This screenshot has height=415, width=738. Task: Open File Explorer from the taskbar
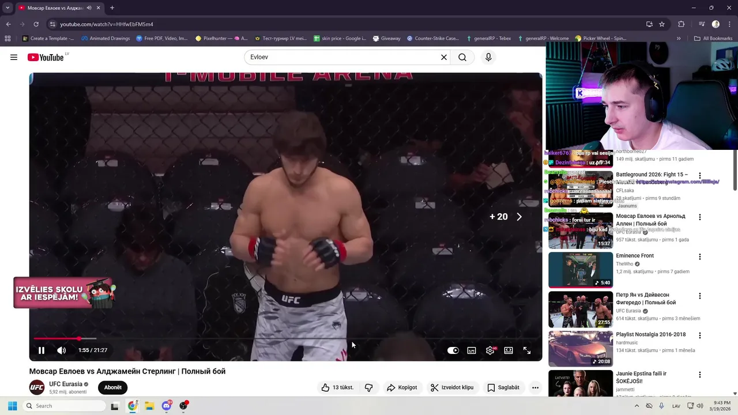pos(149,406)
